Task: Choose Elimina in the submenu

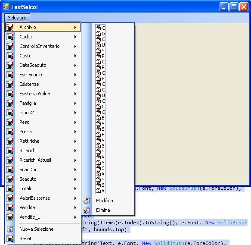Action: pyautogui.click(x=103, y=210)
